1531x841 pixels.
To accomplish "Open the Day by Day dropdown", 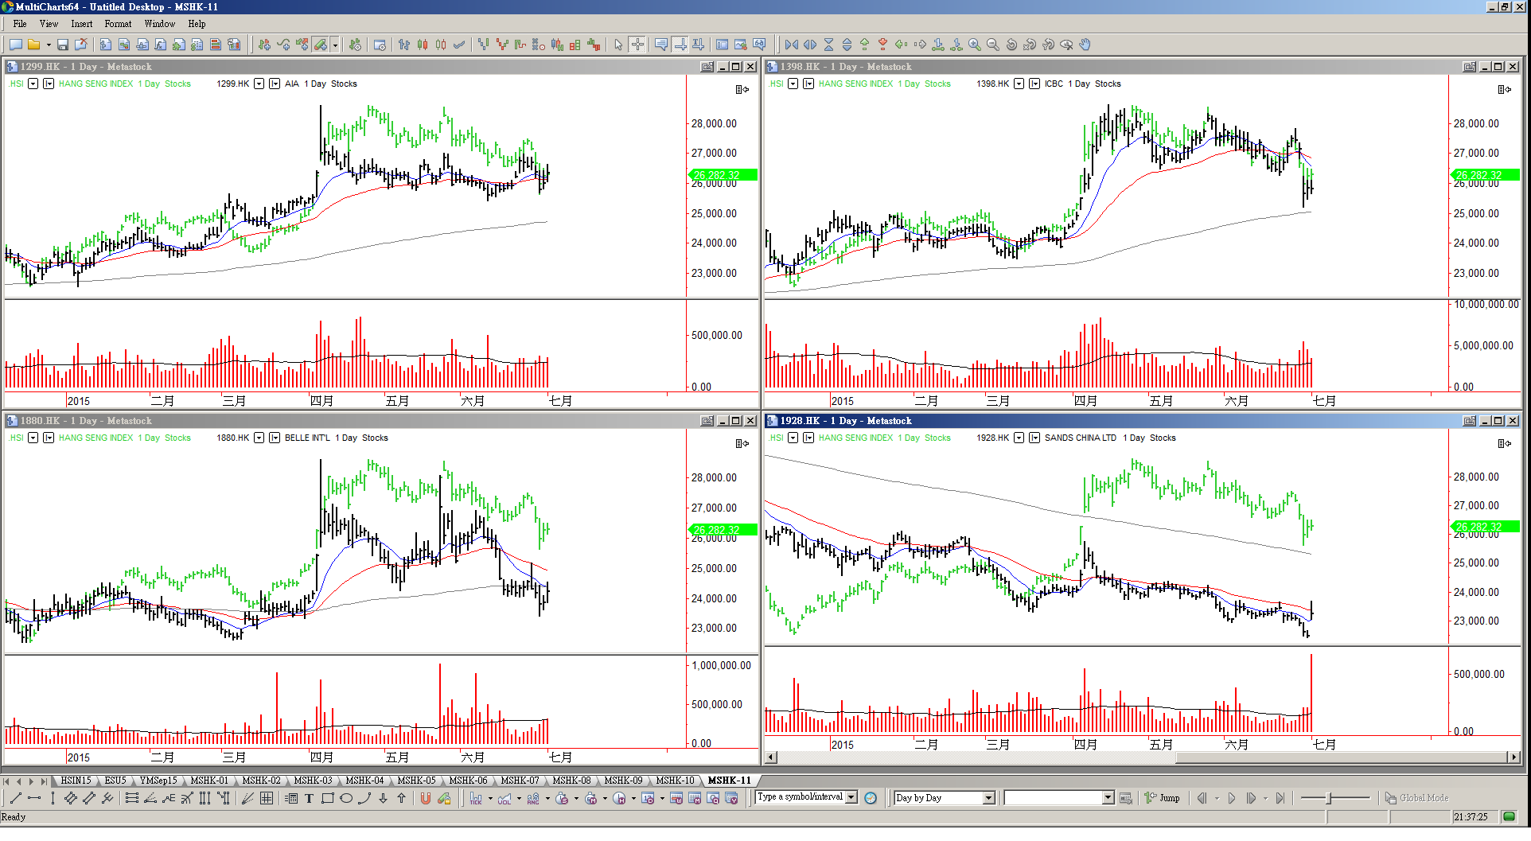I will 989,798.
